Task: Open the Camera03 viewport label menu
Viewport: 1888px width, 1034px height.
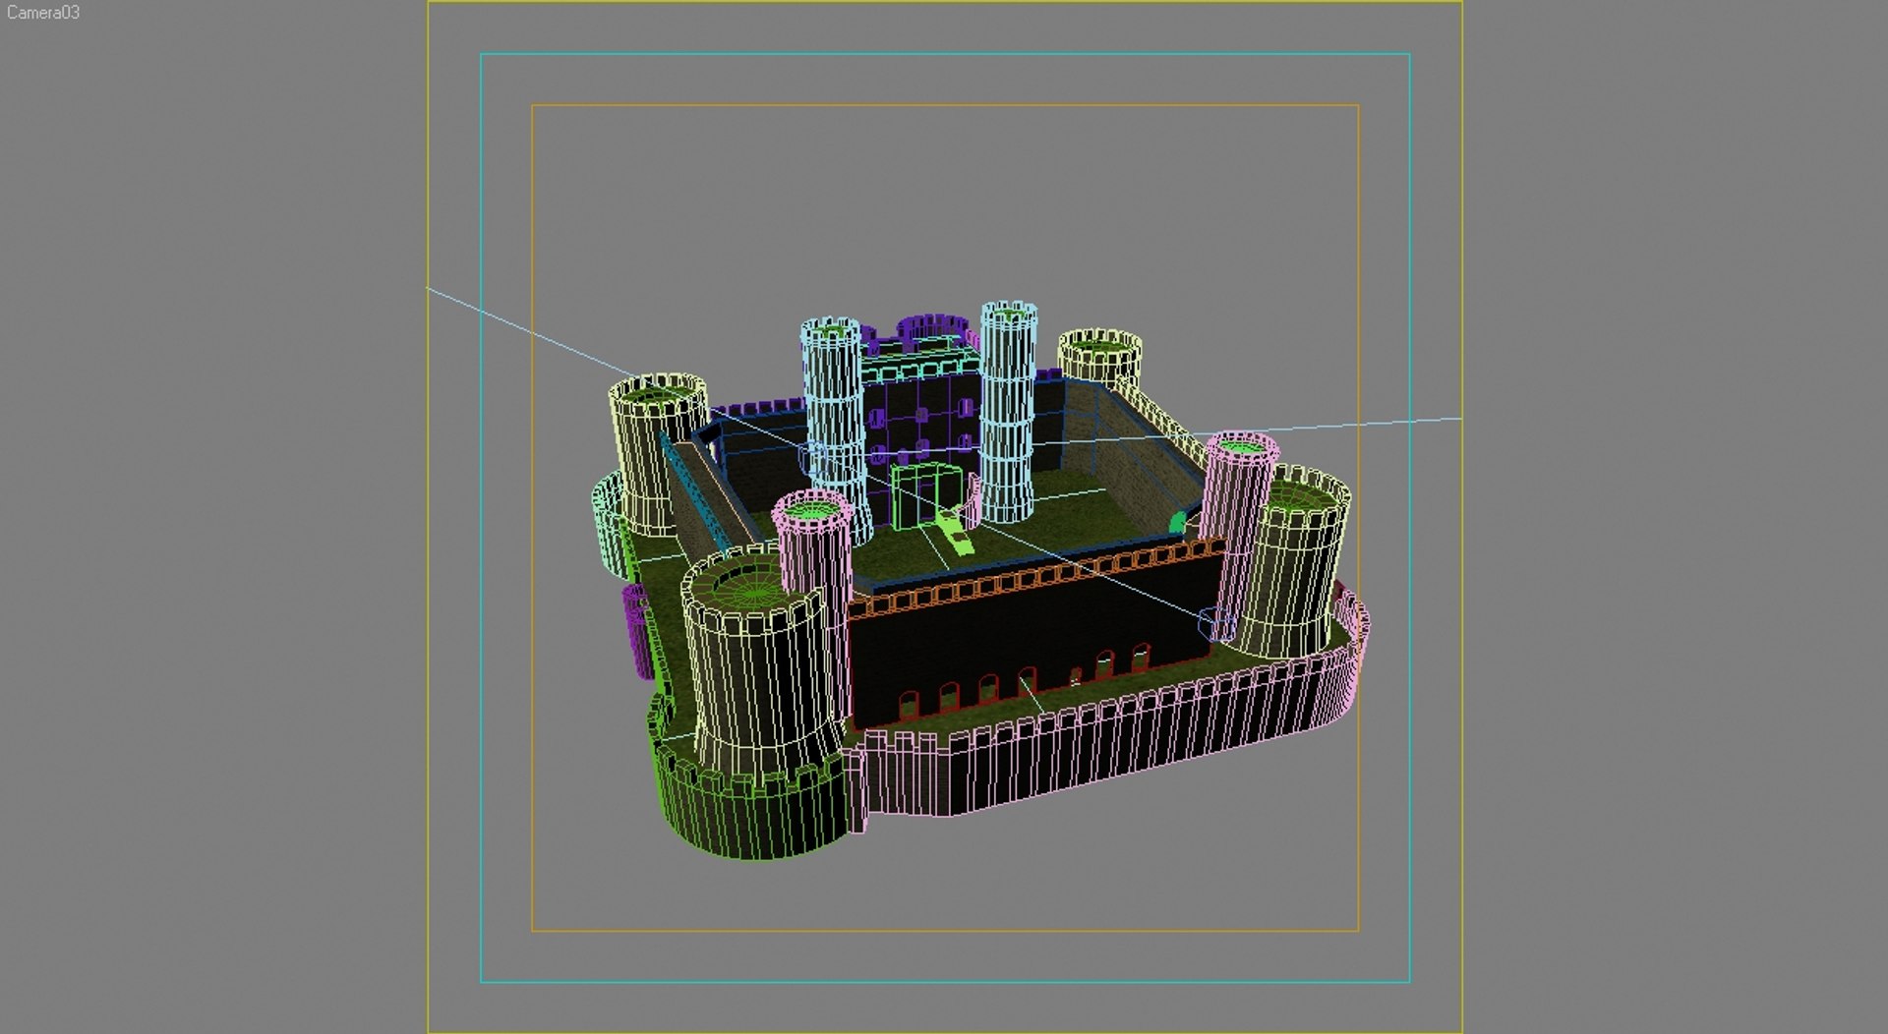Action: click(43, 13)
